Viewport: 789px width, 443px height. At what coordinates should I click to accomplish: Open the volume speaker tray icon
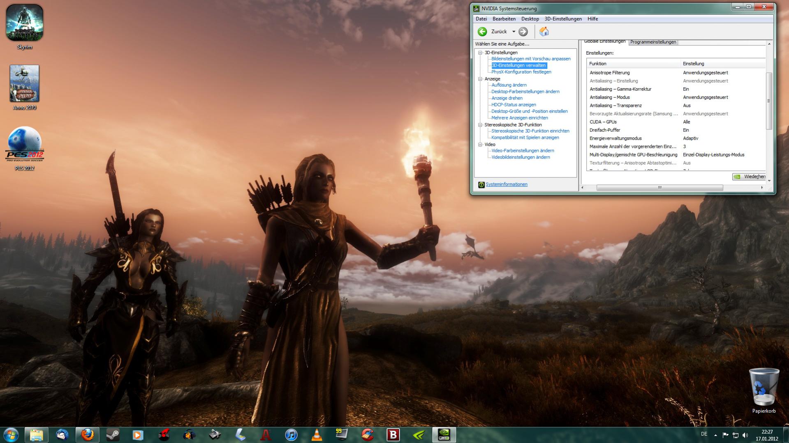pos(745,435)
